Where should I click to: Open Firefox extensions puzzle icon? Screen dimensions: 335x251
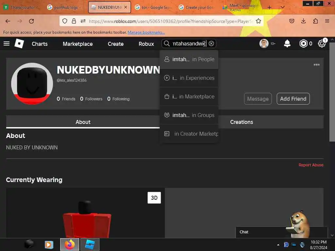(x=315, y=21)
